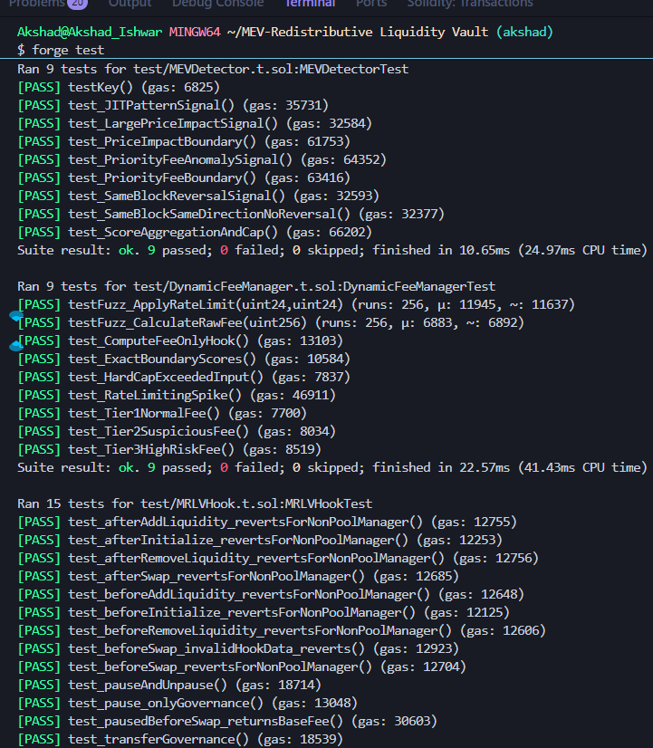Click 'test_beforeRemoveLiquidity_revertsForNonPoolManager()' test name
The image size is (653, 748).
coord(260,631)
